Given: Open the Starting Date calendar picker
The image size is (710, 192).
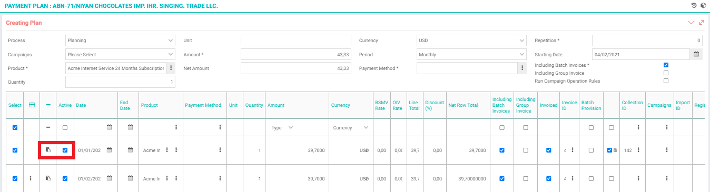Looking at the screenshot, I should point(696,54).
